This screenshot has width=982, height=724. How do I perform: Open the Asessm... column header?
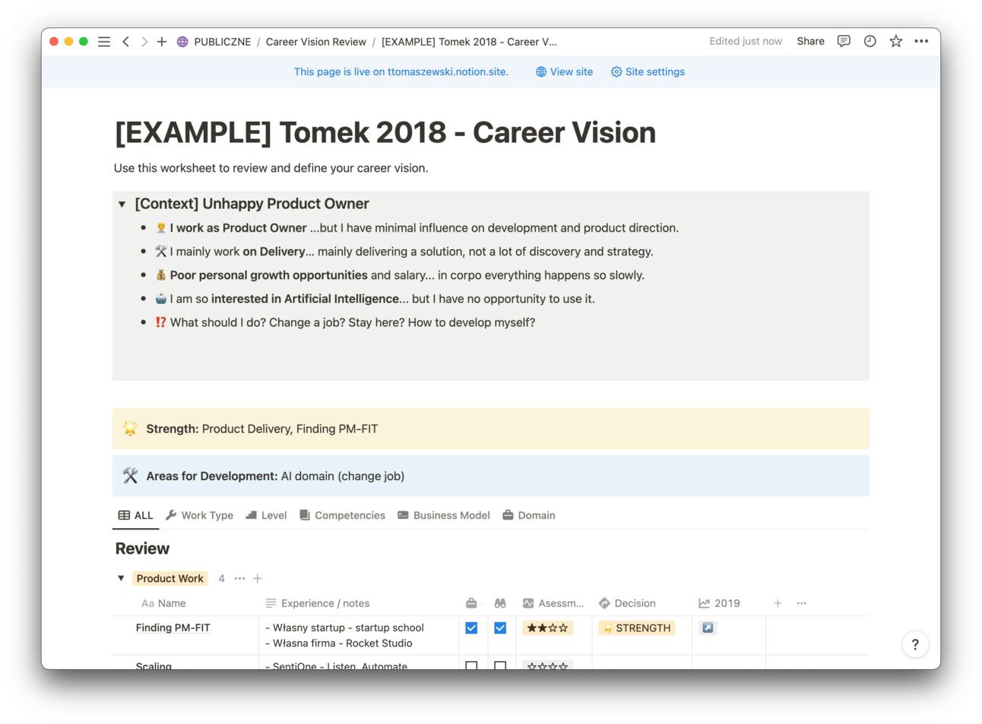coord(553,603)
